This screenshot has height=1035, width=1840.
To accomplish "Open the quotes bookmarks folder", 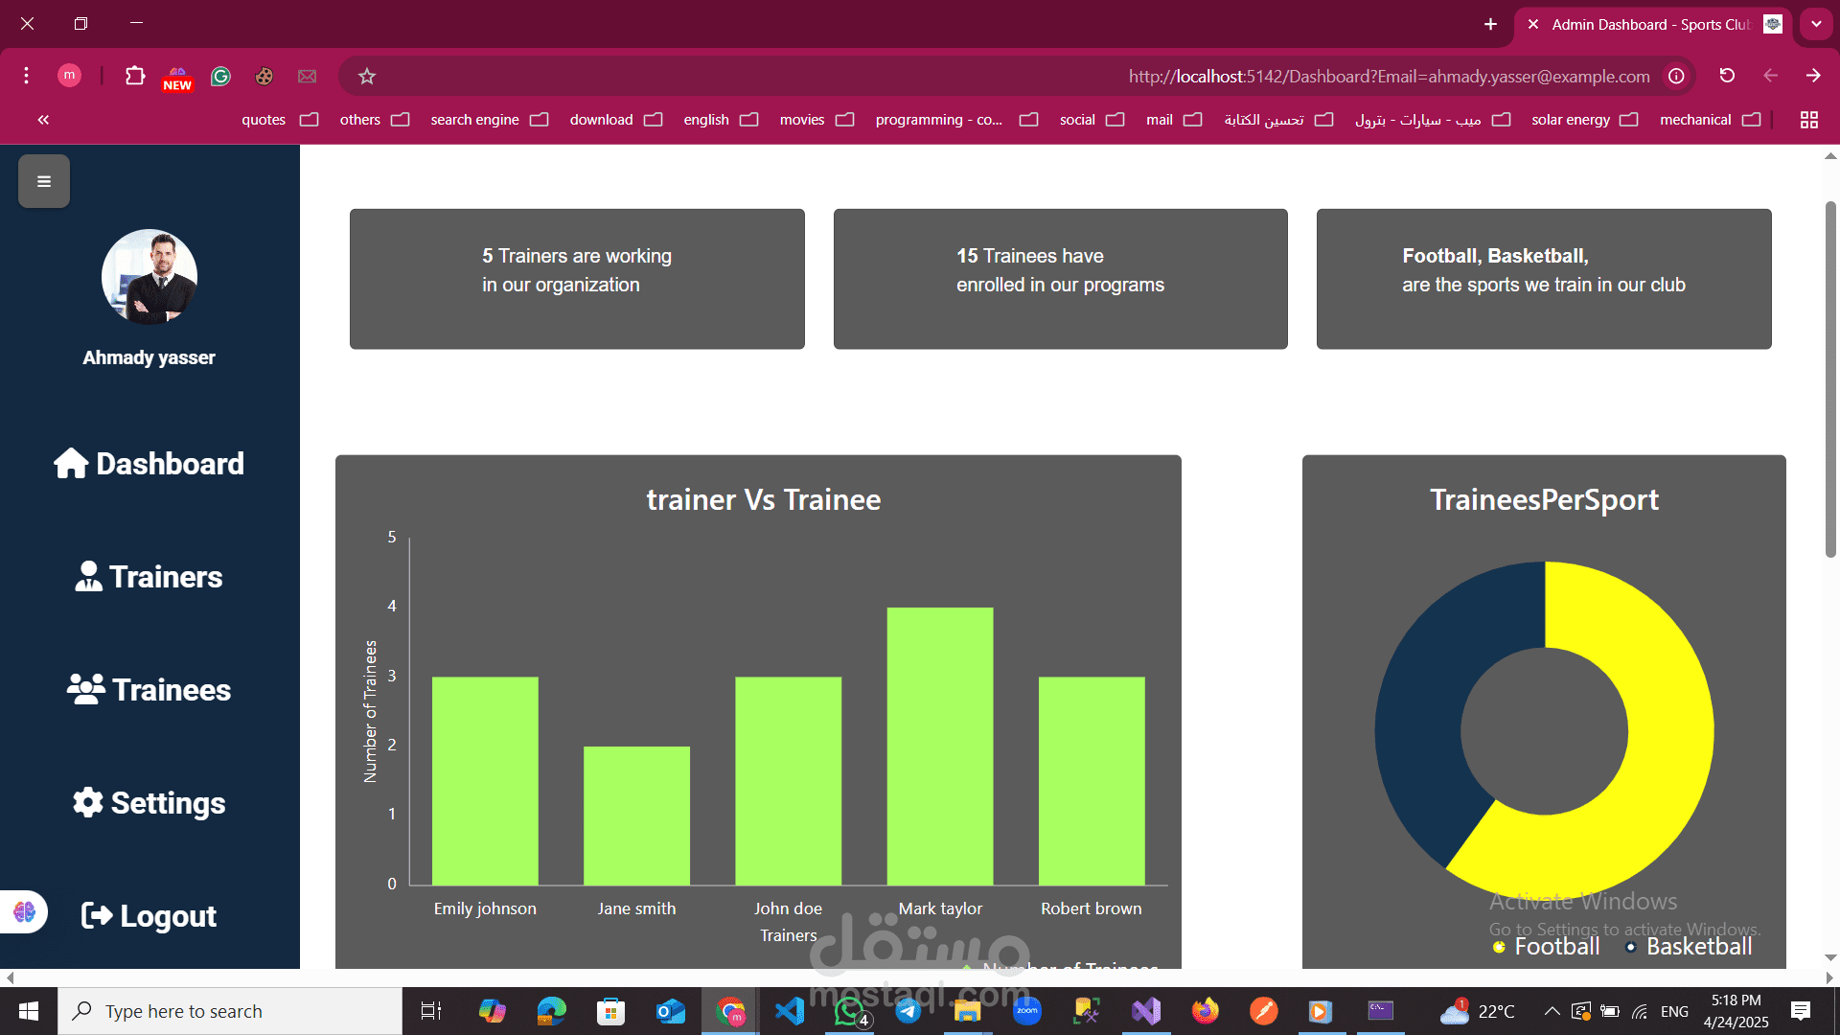I will [264, 119].
